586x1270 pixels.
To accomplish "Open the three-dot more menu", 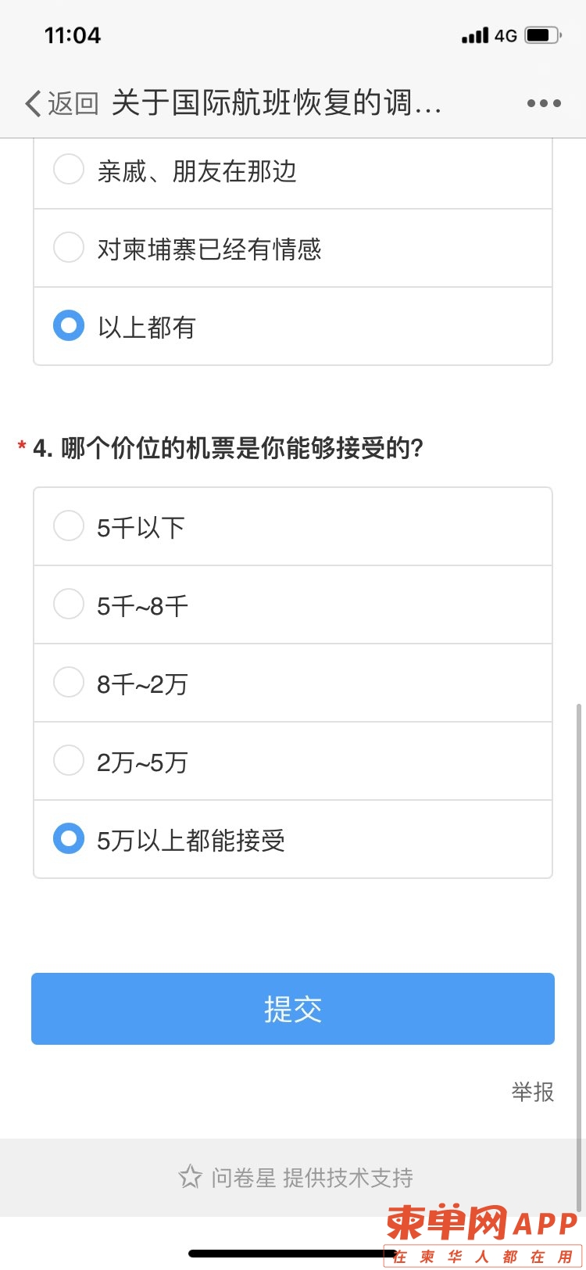I will (x=544, y=103).
